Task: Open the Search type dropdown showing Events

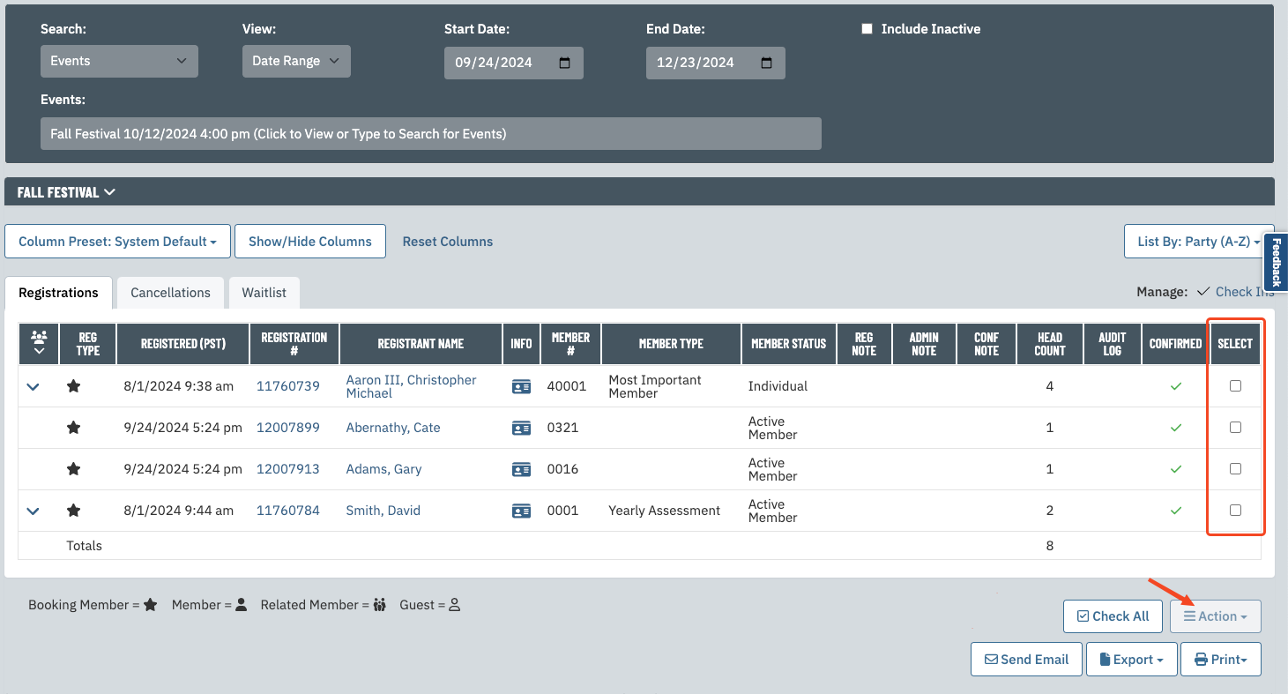Action: pyautogui.click(x=119, y=61)
